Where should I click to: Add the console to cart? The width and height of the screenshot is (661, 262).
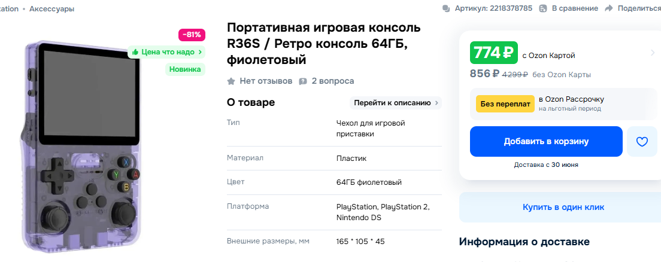pyautogui.click(x=545, y=142)
